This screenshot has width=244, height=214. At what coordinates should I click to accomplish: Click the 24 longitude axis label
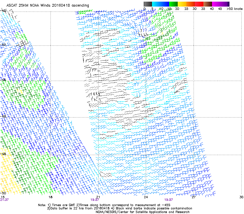[x=146, y=197]
